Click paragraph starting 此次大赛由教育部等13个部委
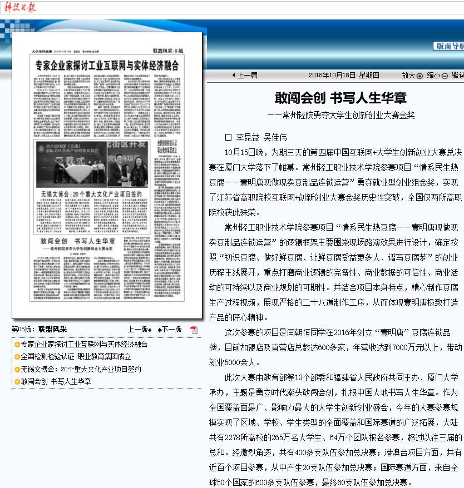This screenshot has width=464, height=488. (335, 430)
